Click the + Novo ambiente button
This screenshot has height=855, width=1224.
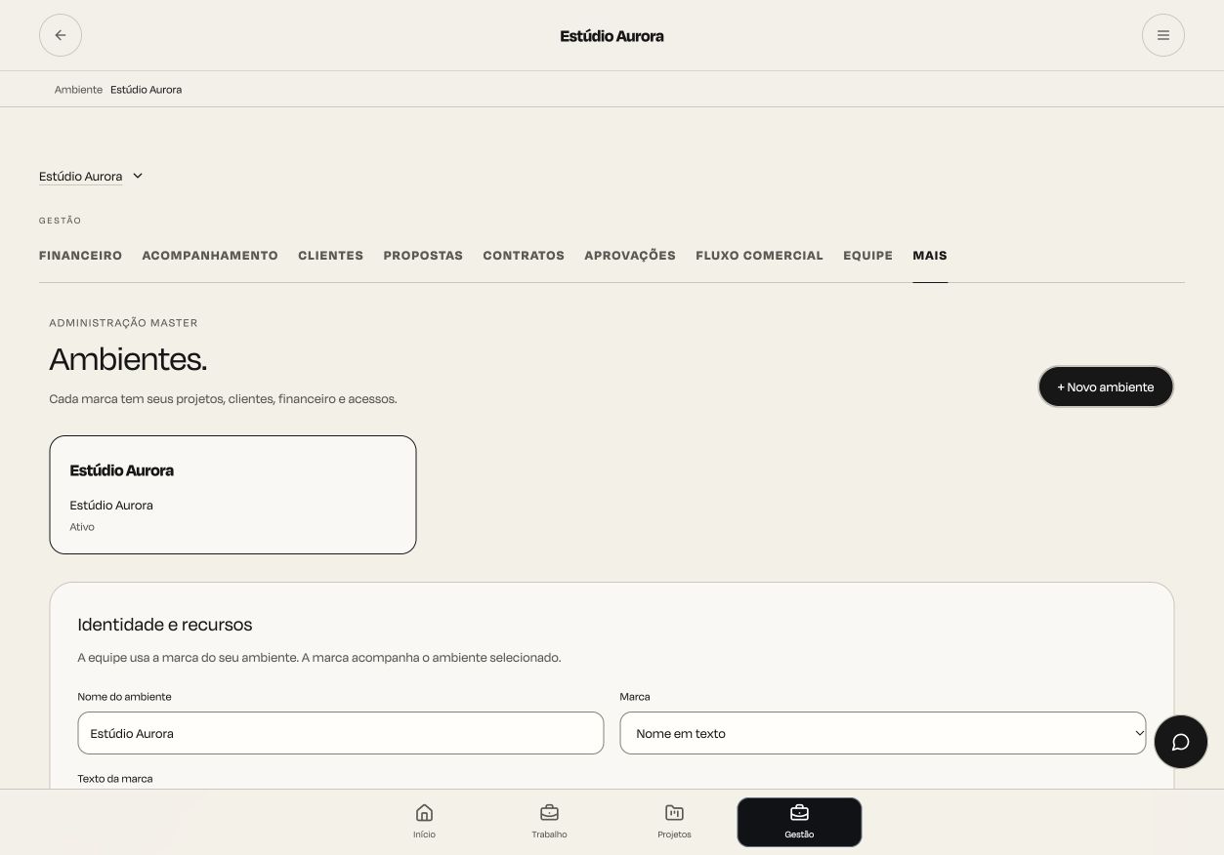(x=1106, y=387)
